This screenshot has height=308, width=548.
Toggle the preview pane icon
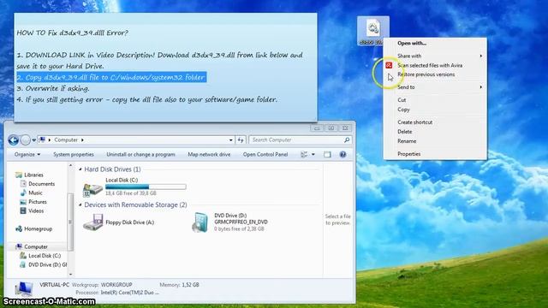pos(327,154)
